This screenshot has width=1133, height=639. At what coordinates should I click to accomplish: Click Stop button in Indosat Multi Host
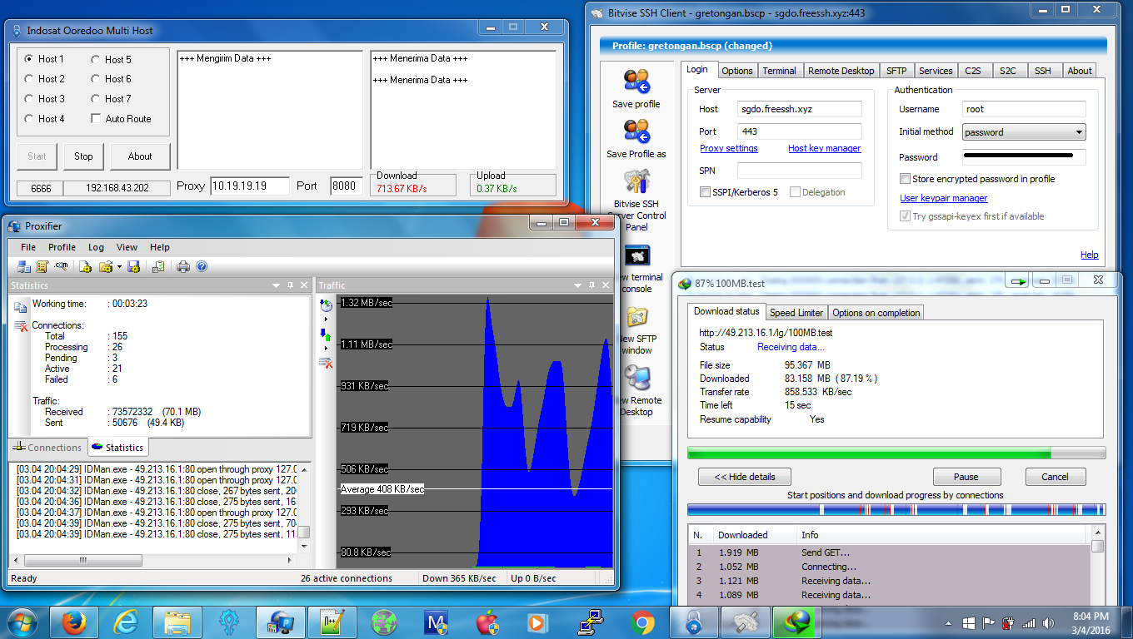tap(83, 156)
